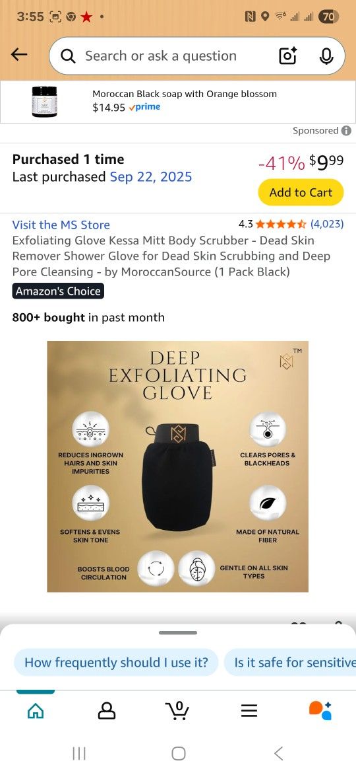This screenshot has width=356, height=773.
Task: Go to the Home tab icon
Action: tap(36, 710)
